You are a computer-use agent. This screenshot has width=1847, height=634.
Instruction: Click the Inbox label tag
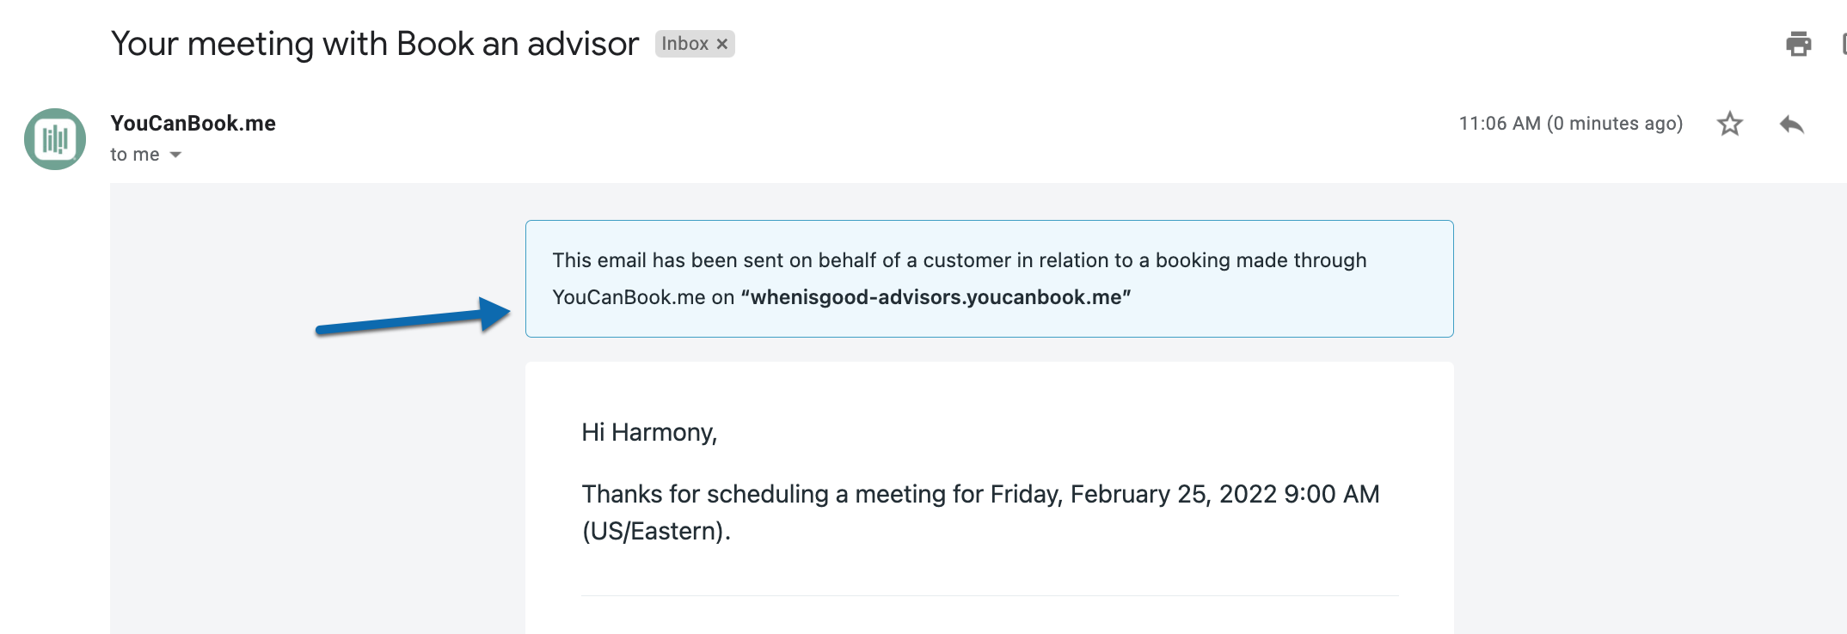coord(685,44)
